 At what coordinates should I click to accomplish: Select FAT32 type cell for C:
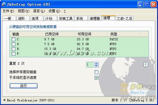coord(114,39)
